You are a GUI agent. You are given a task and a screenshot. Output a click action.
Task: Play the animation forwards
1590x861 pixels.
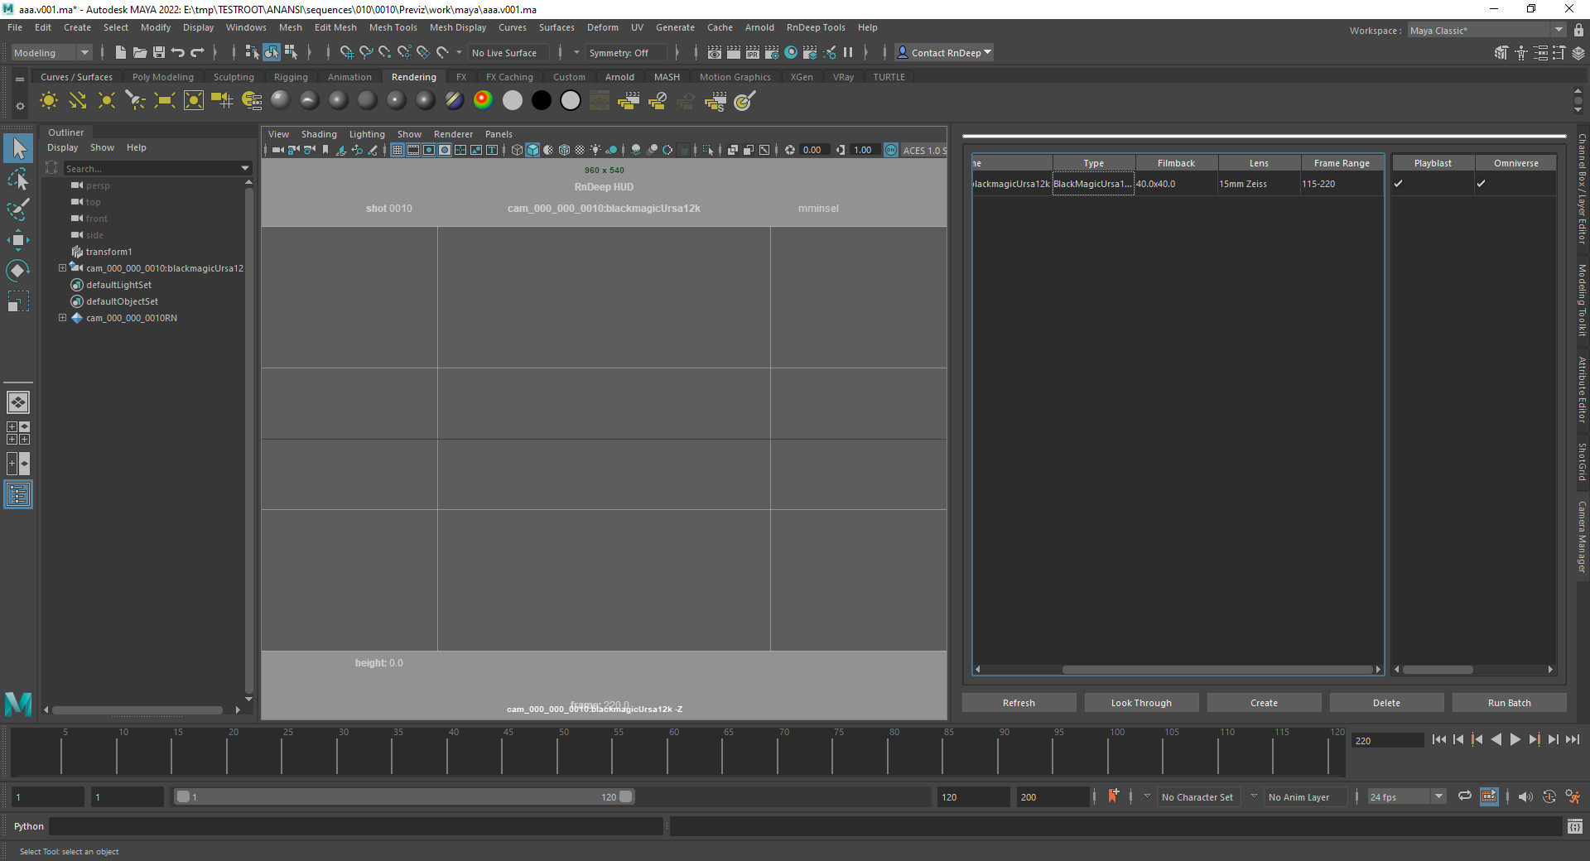1515,740
